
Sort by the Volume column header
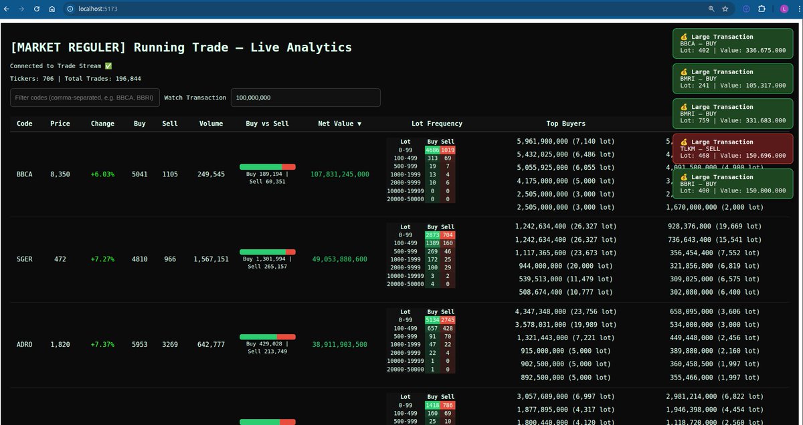211,124
